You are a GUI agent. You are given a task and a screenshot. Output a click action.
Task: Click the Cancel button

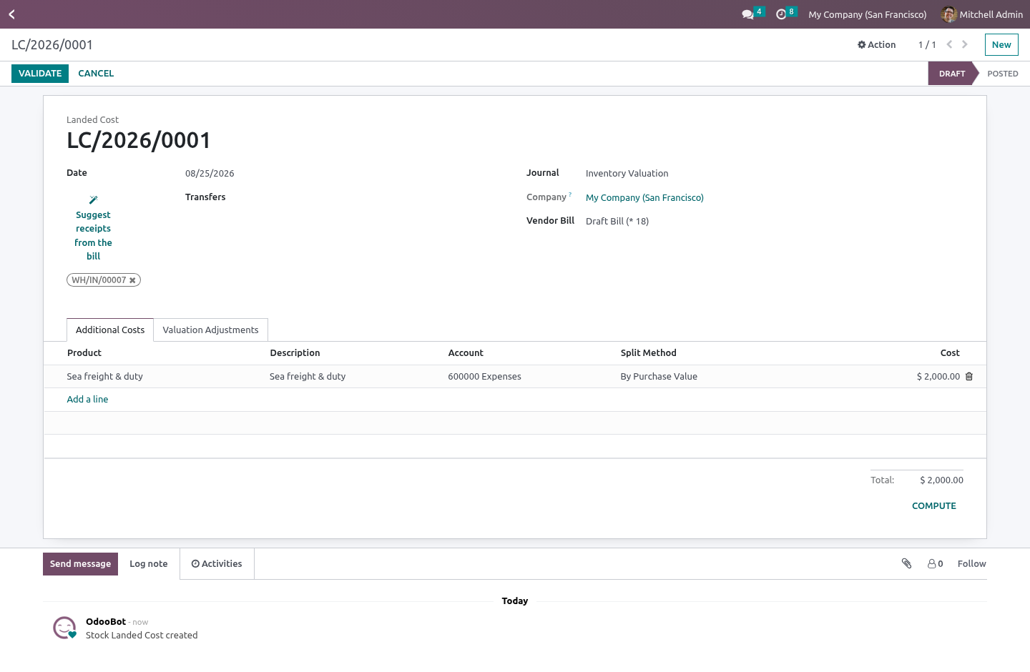(96, 73)
